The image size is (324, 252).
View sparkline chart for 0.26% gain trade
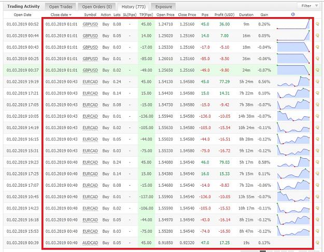(x=293, y=24)
